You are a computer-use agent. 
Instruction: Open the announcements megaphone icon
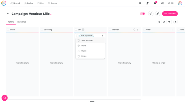pos(162,3)
